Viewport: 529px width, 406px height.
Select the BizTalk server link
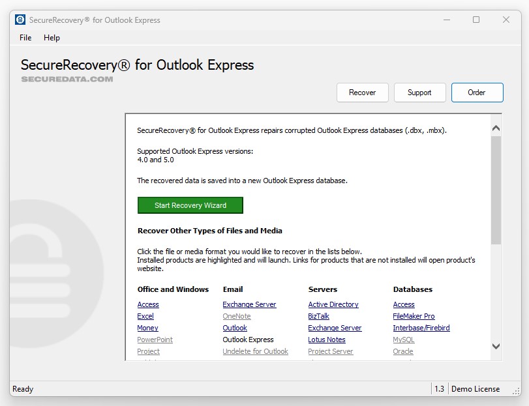[319, 316]
